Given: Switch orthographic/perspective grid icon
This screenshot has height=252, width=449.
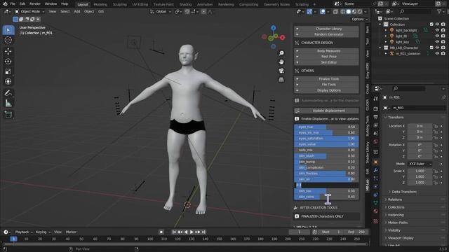Looking at the screenshot, I should pyautogui.click(x=281, y=79).
